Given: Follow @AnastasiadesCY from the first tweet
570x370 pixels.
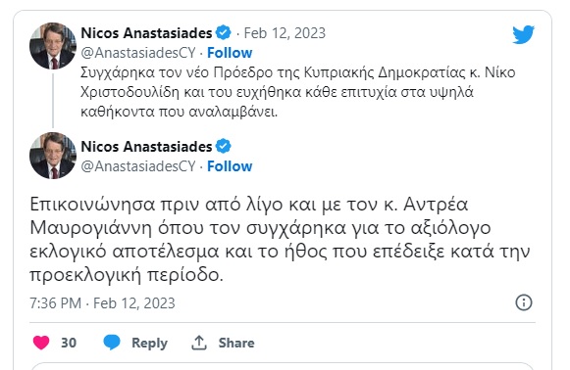Looking at the screenshot, I should click(230, 53).
